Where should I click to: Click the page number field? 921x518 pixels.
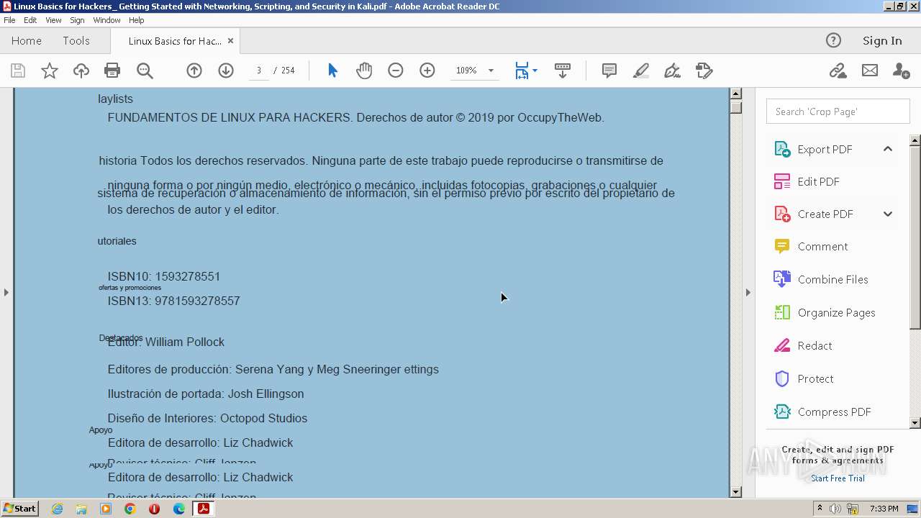258,71
